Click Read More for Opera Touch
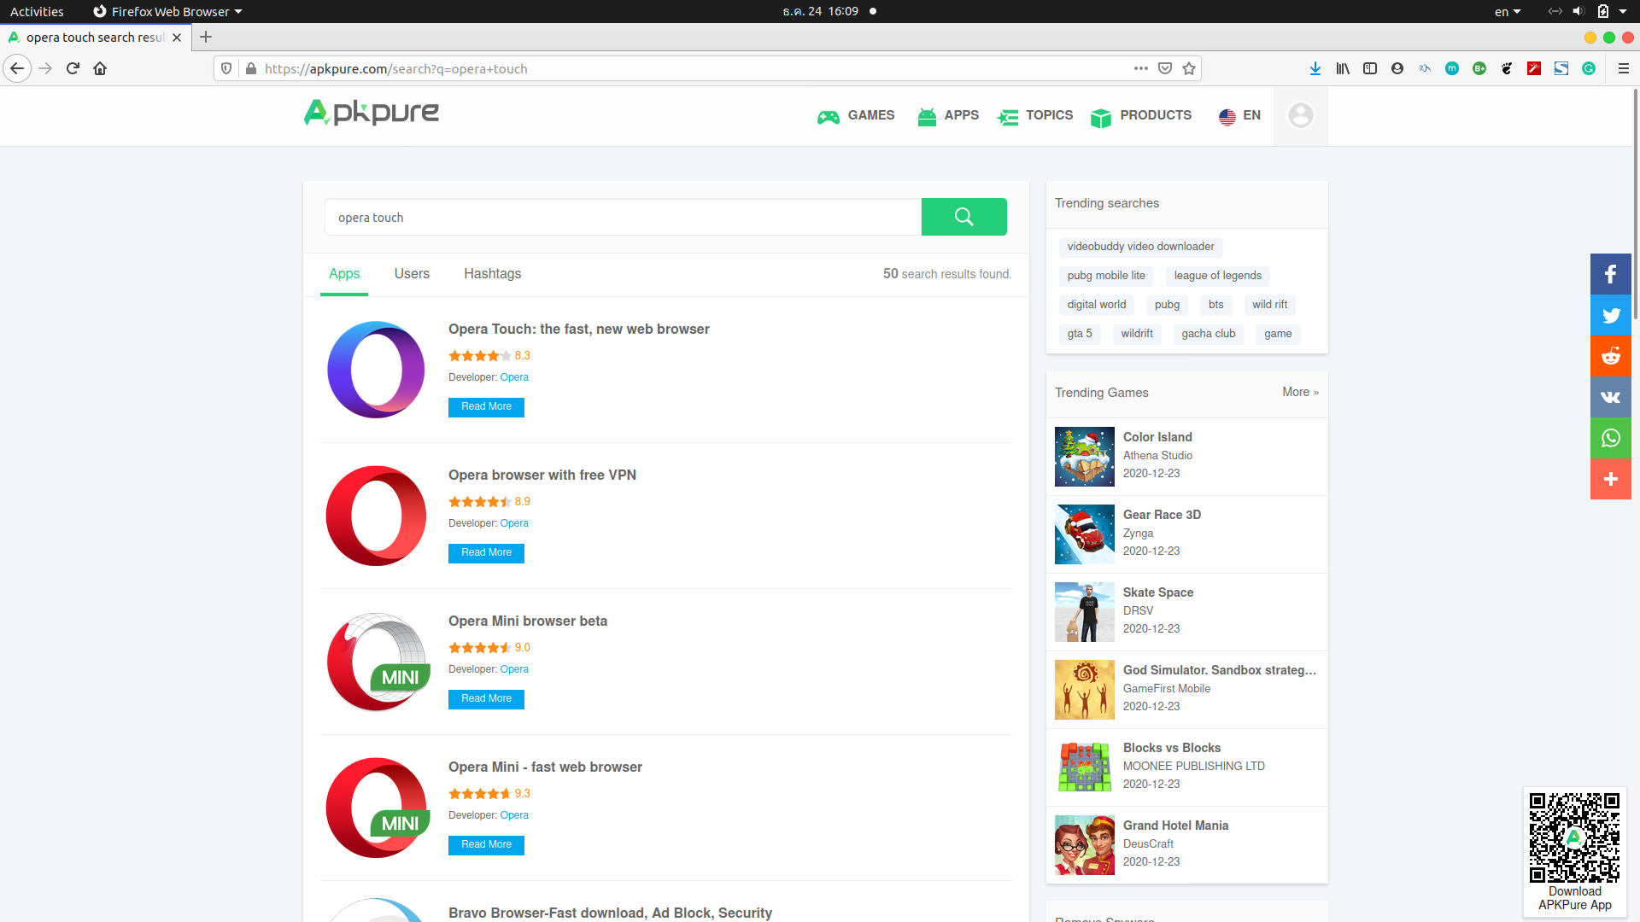 click(486, 407)
